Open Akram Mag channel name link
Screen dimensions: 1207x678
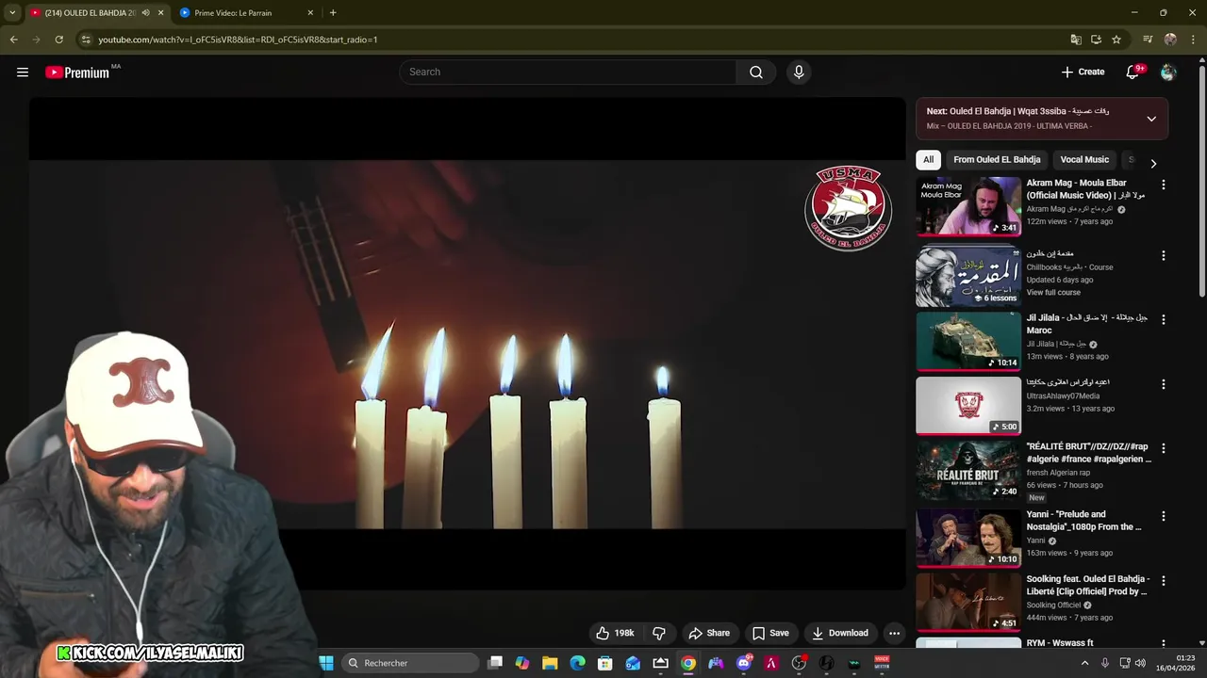tap(1069, 209)
